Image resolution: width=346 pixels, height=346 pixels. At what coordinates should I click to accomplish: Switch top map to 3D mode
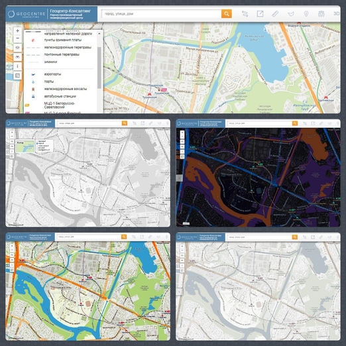336,14
